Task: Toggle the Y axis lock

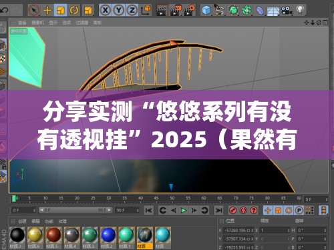Action: (x=119, y=10)
